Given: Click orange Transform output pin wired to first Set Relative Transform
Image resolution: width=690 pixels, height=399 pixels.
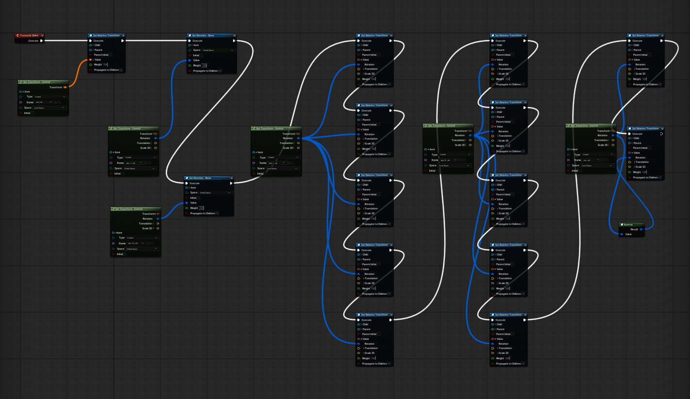Looking at the screenshot, I should click(65, 87).
